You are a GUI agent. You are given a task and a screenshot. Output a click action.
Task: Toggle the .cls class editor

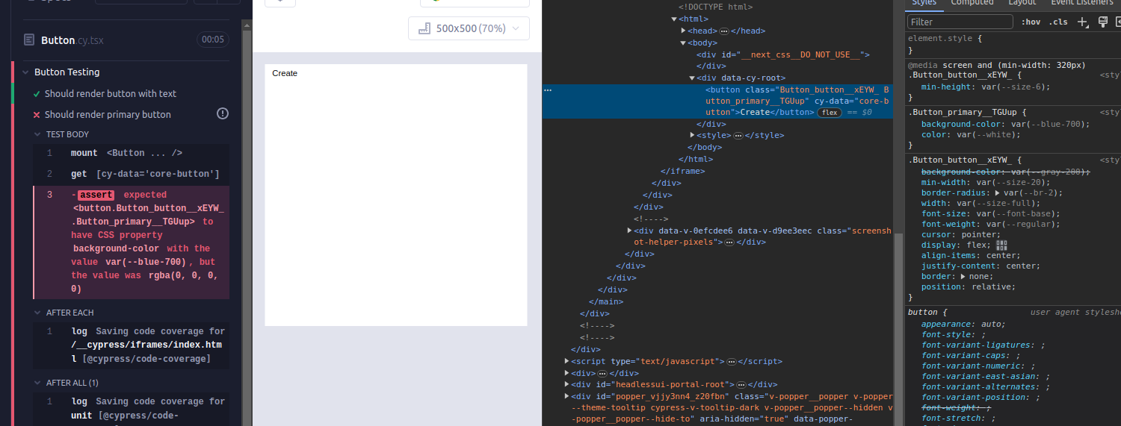[x=1058, y=22]
